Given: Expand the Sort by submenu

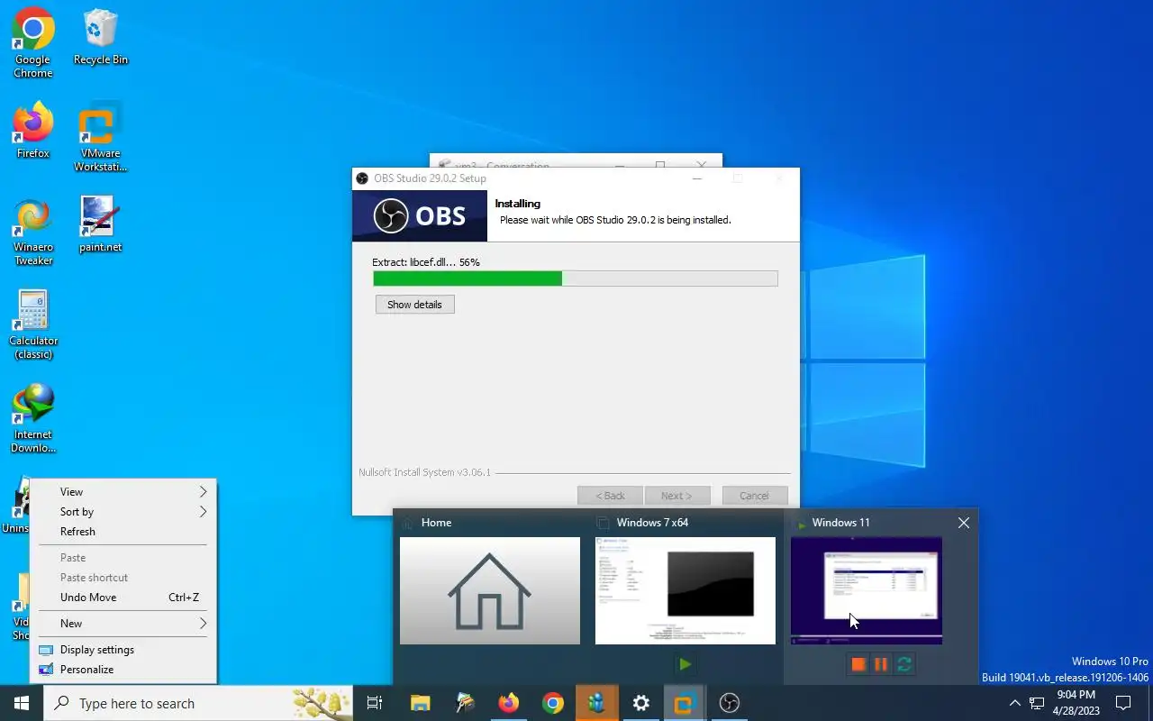Looking at the screenshot, I should [x=123, y=512].
